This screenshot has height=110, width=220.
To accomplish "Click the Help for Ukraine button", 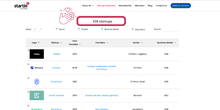I will (181, 5).
